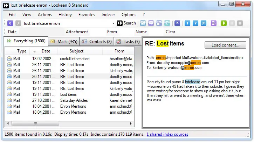The height and width of the screenshot is (142, 254).
Task: Select 19.11.2001 'RE: Lost items' from kimberly.wats
Action: pos(70,88)
